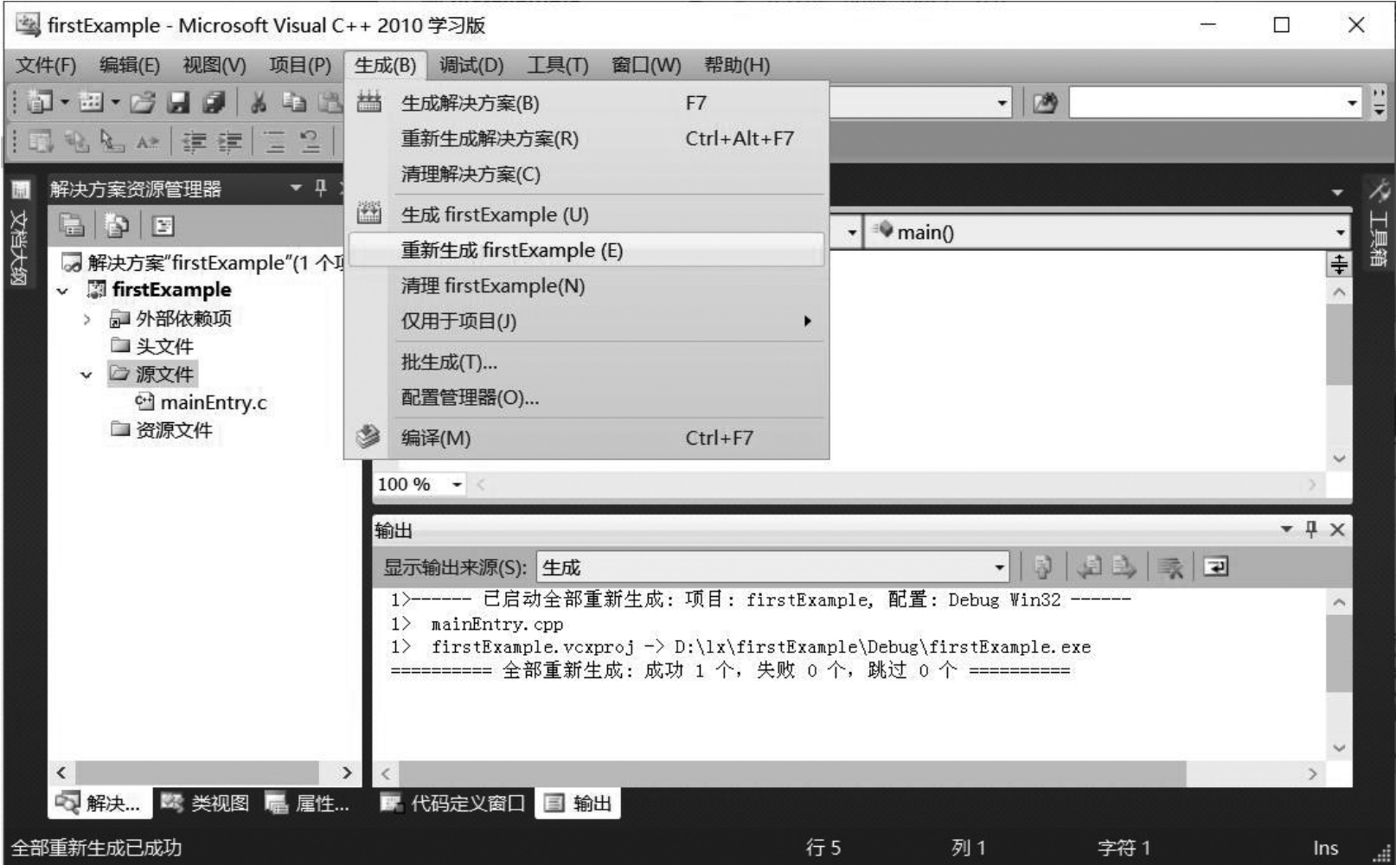The image size is (1396, 865).
Task: Click the View Class Diagram icon in Solution Explorer
Action: click(x=163, y=226)
